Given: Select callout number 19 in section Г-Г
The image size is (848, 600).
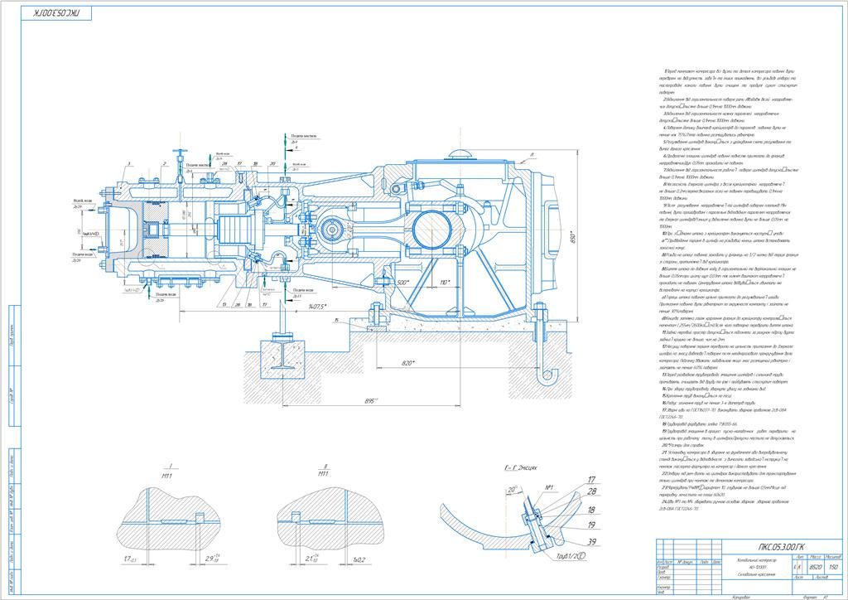Looking at the screenshot, I should 591,525.
